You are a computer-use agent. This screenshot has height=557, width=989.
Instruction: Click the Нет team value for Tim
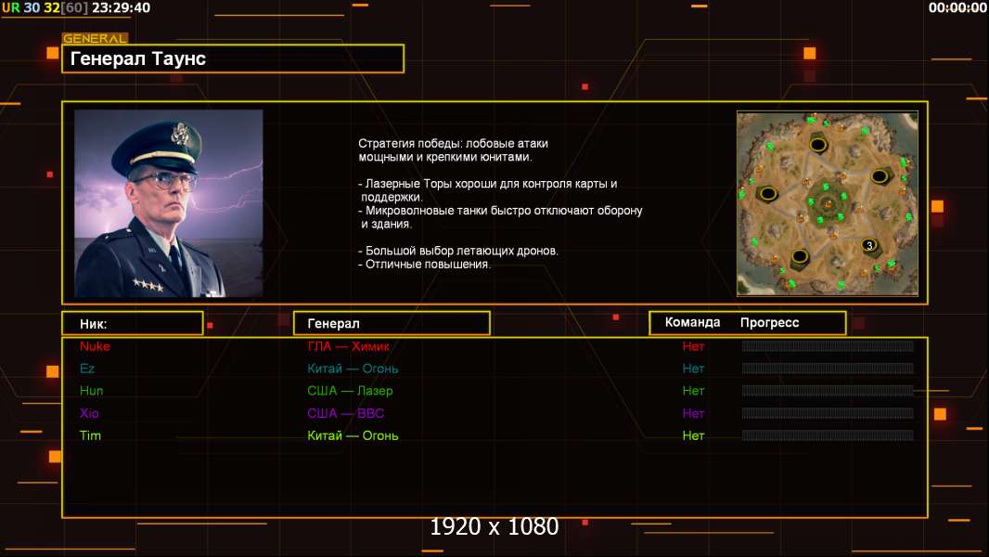[693, 435]
